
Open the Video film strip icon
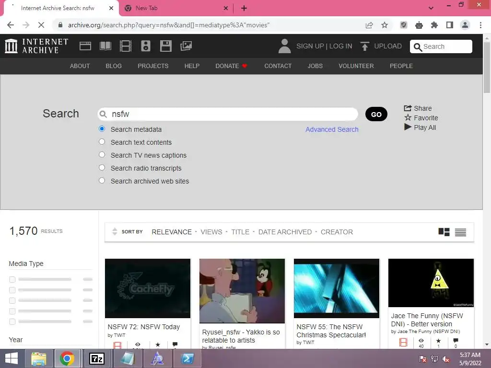(126, 46)
